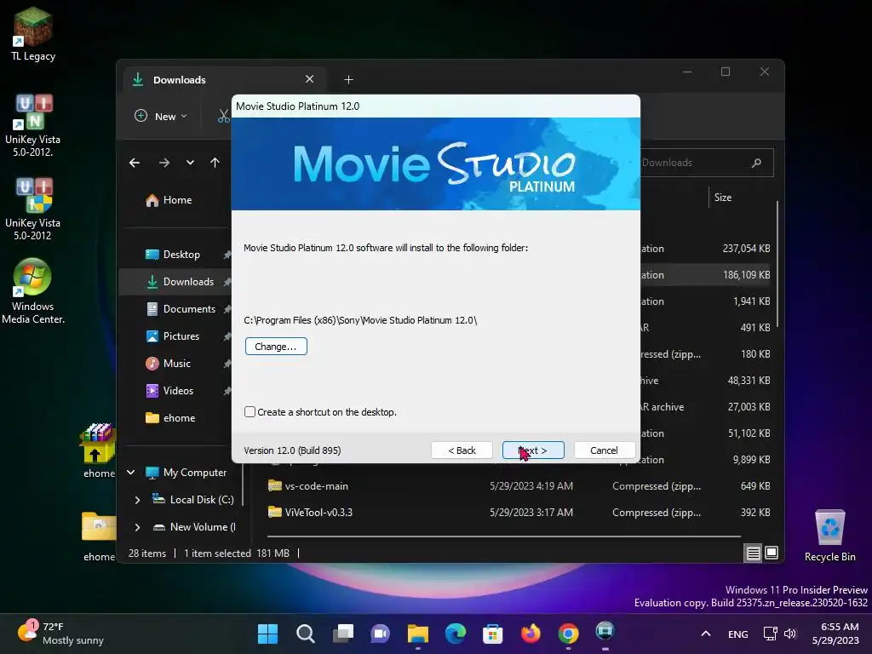Click the search magnifier icon in Explorer
The height and width of the screenshot is (654, 872).
756,163
